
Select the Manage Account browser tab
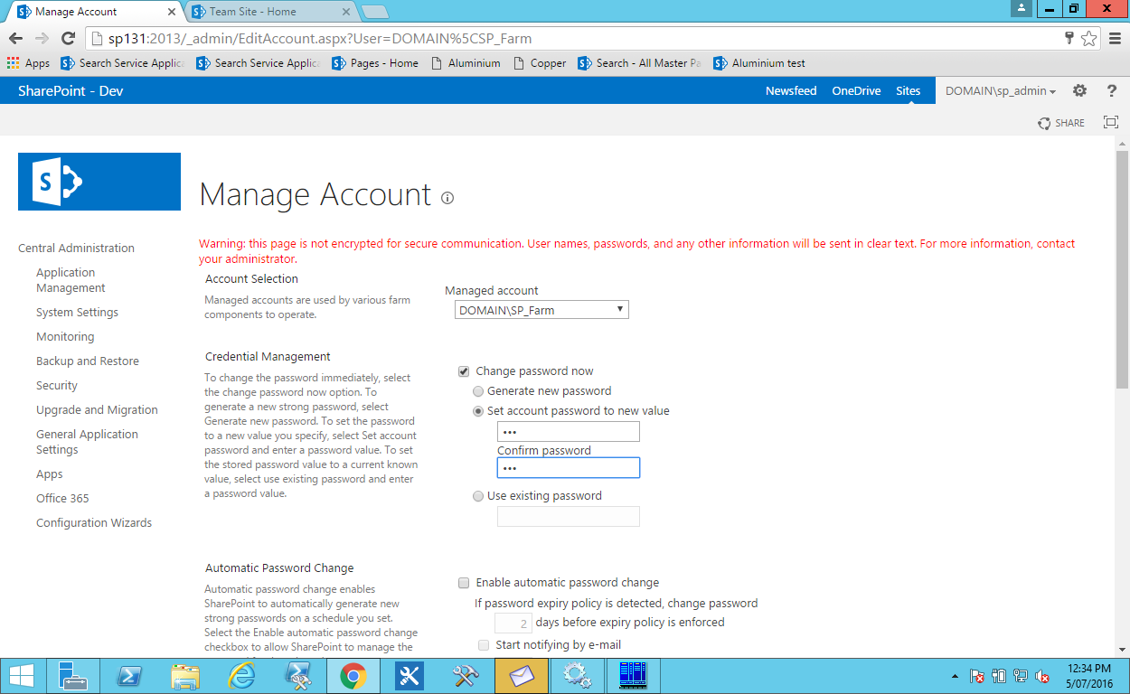(x=94, y=12)
